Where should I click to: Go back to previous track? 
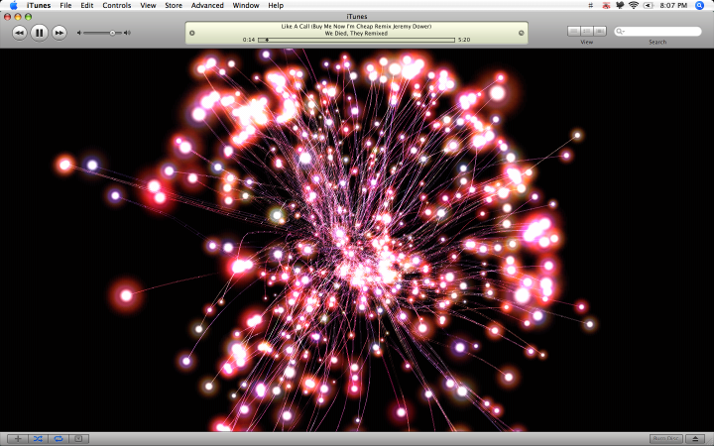[x=20, y=33]
